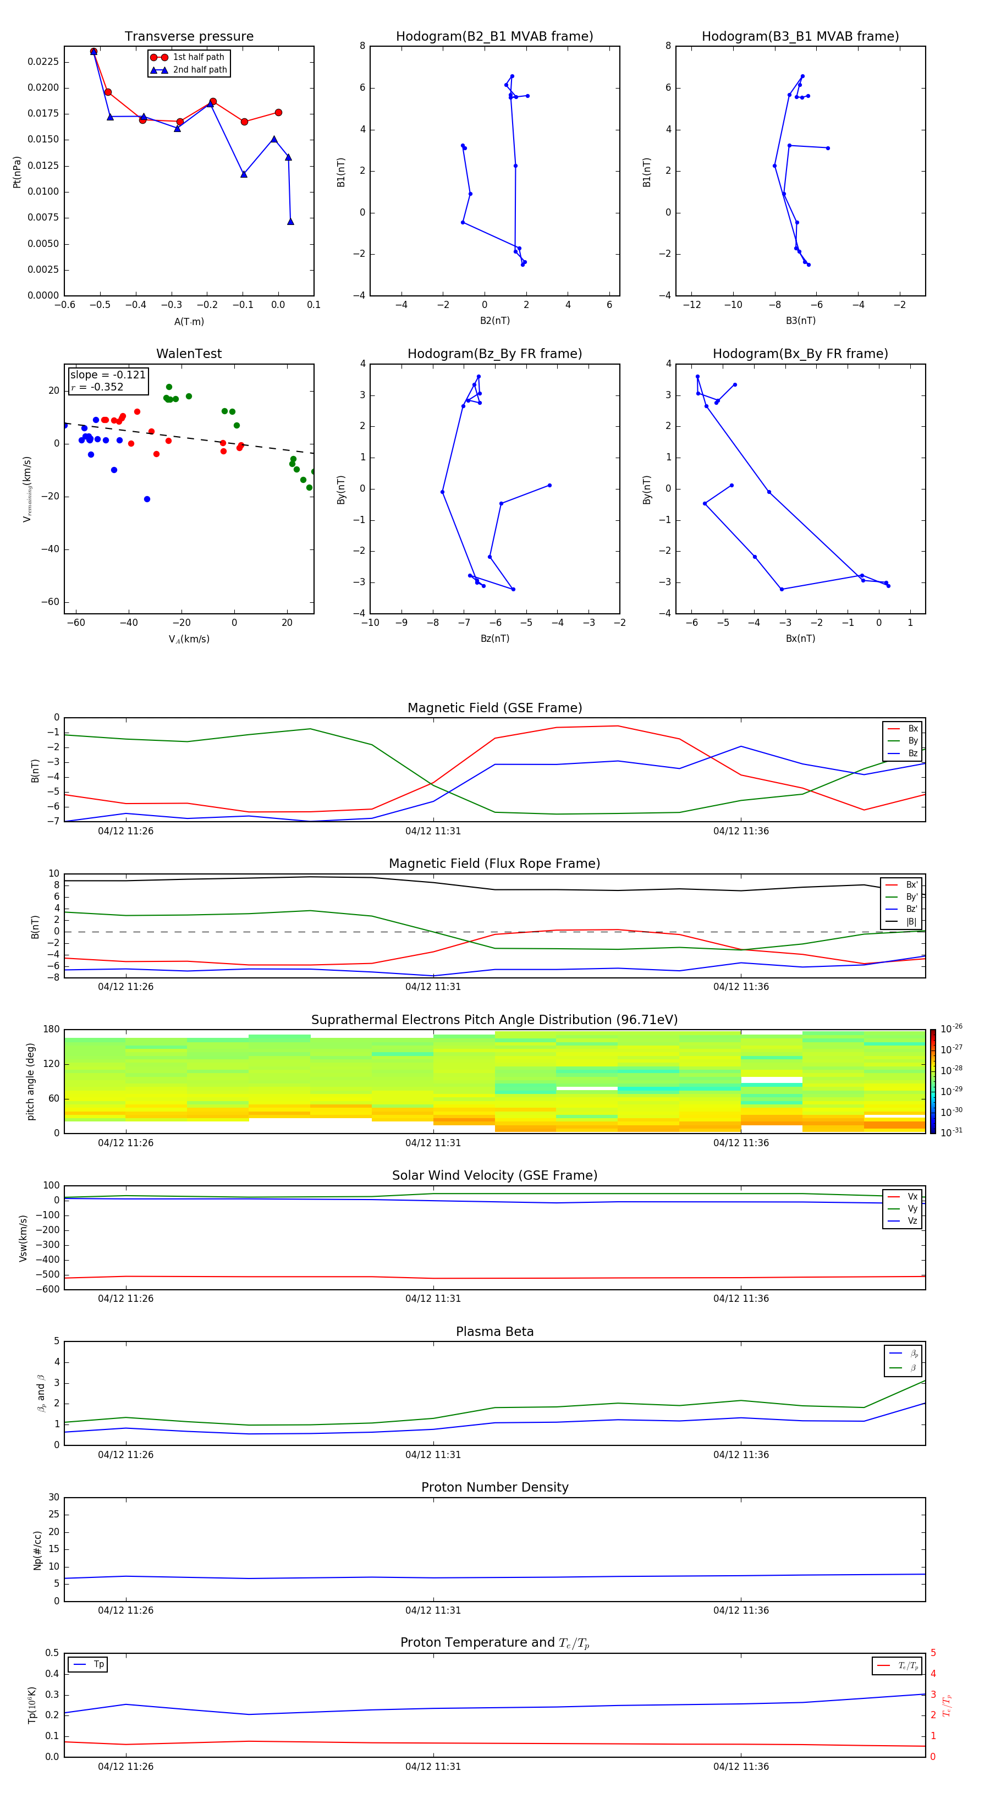Click the Bx' legend entry in flux rope panel
This screenshot has width=990, height=1815.
901,885
